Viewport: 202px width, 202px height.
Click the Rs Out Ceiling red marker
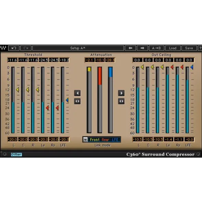click(x=182, y=67)
